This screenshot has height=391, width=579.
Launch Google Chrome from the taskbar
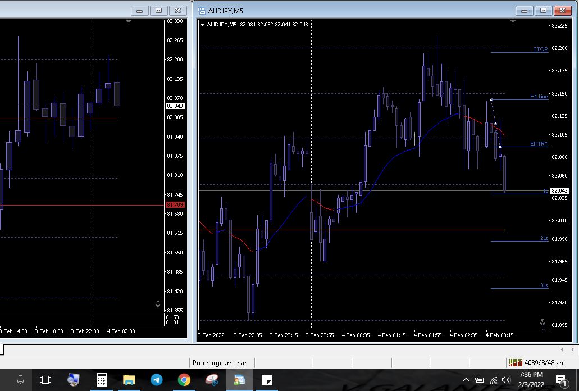coord(184,380)
